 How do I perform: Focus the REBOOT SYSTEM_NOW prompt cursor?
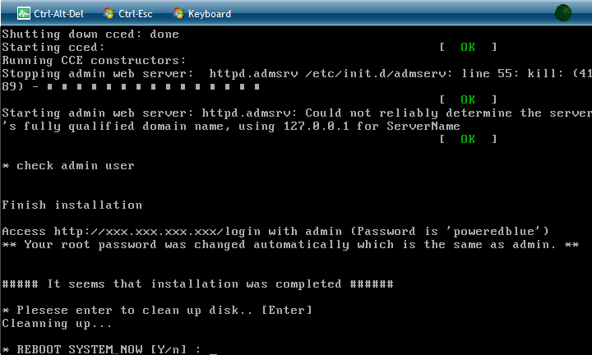coord(213,351)
